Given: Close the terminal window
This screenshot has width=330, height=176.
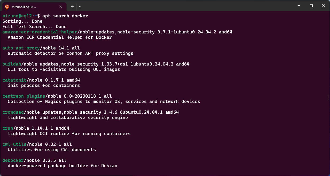Looking at the screenshot, I should 324,6.
